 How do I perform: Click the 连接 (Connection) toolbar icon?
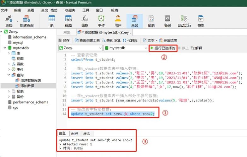pyautogui.click(x=9, y=21)
